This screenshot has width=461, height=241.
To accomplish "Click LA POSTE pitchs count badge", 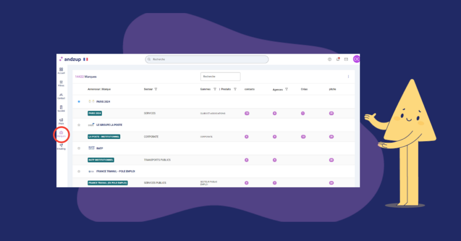I will click(x=331, y=137).
